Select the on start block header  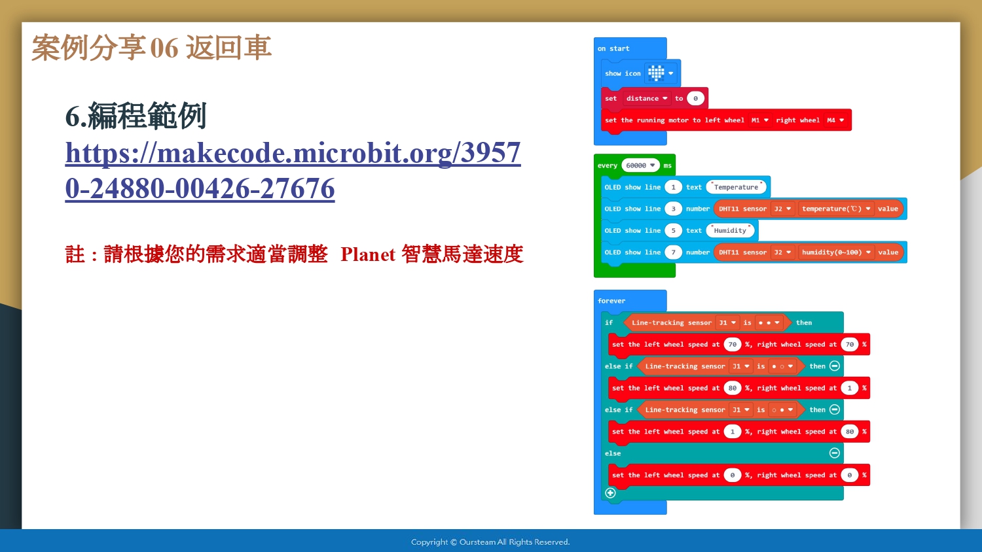[x=613, y=48]
